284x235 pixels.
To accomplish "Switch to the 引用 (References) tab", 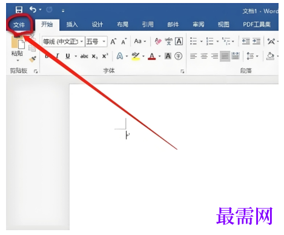I will click(148, 24).
